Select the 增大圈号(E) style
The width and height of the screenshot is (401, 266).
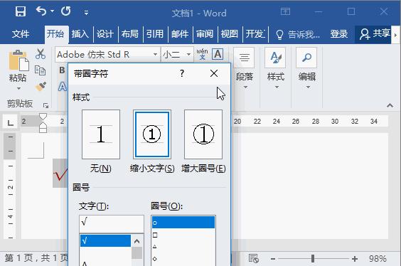pos(203,134)
